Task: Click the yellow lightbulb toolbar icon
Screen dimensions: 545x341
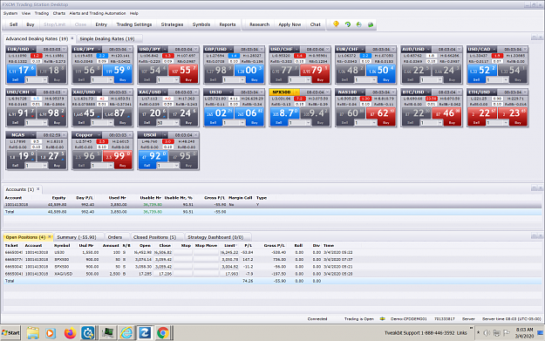Action: point(336,24)
